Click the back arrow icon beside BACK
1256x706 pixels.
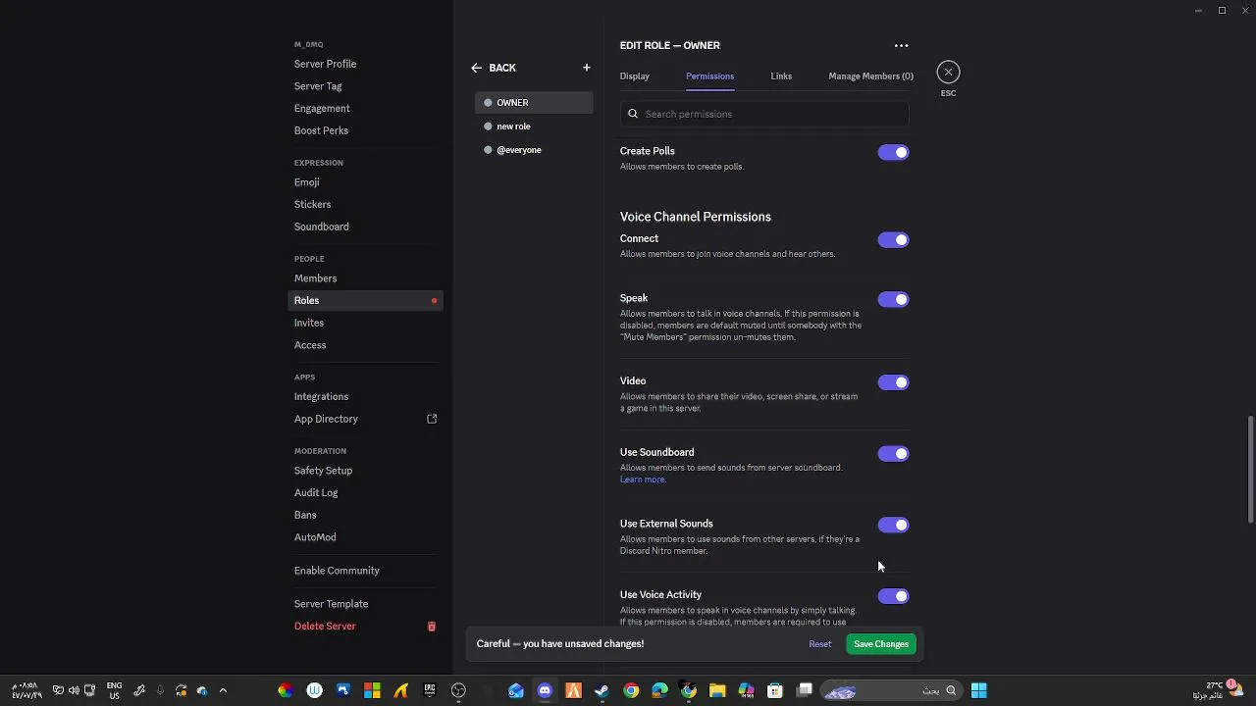click(x=476, y=68)
